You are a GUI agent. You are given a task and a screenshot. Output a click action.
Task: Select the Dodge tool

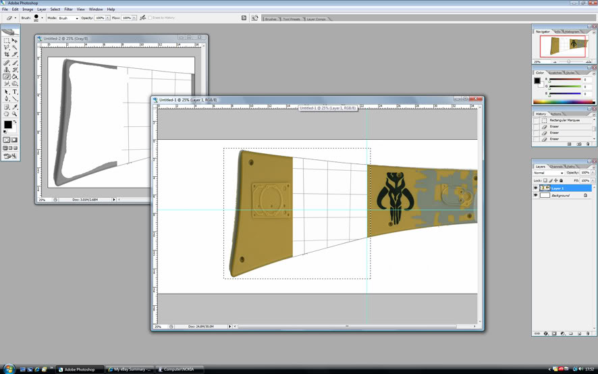coord(14,83)
